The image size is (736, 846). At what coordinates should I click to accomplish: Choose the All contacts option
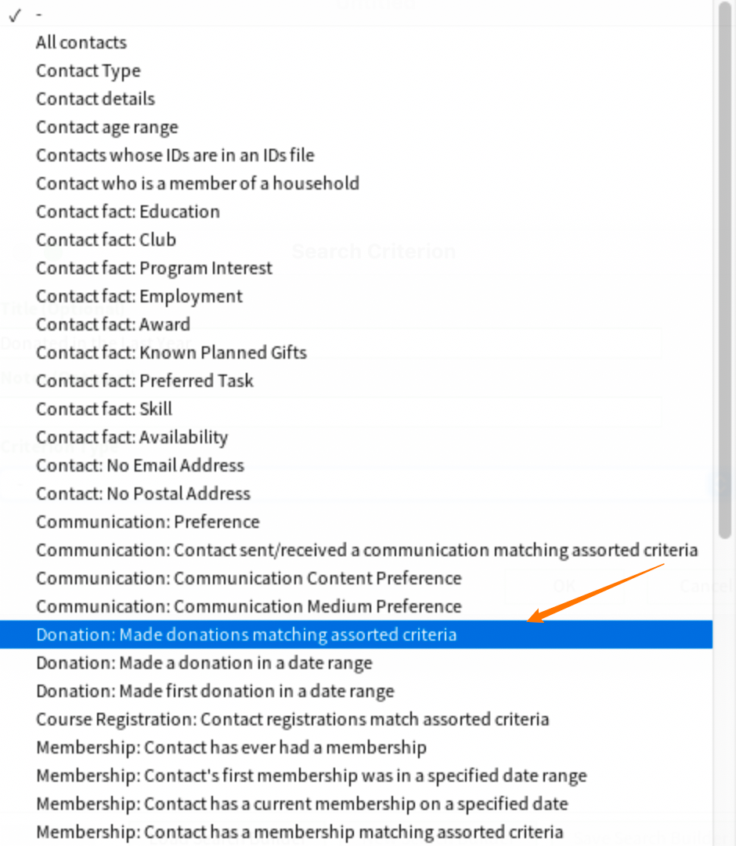click(x=356, y=42)
